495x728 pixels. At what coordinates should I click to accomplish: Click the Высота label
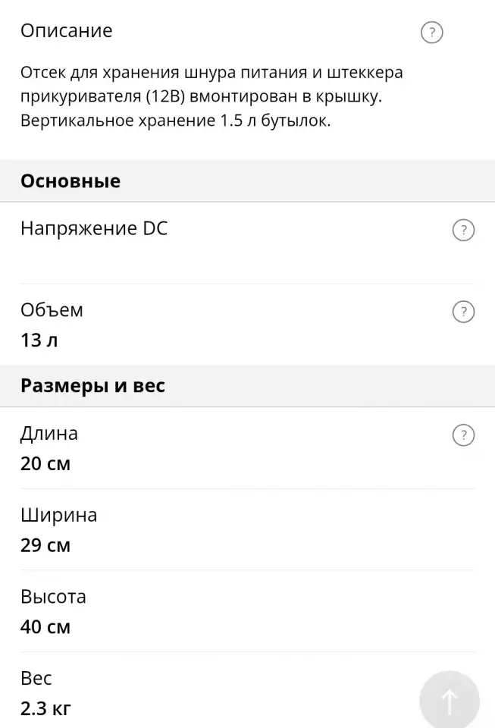53,597
